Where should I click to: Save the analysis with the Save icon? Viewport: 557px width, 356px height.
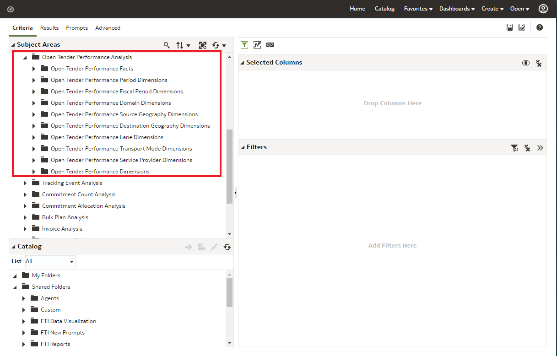pyautogui.click(x=509, y=27)
